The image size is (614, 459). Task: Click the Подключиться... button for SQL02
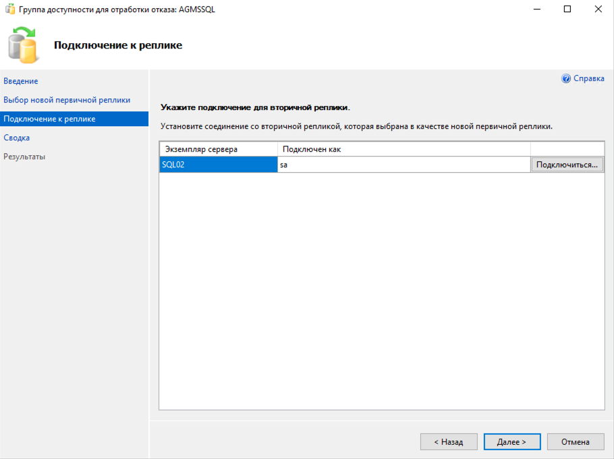[x=567, y=165]
